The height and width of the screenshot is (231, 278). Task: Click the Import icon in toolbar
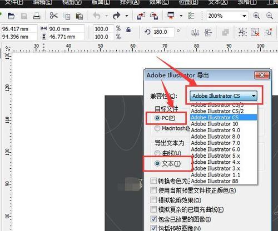point(141,16)
